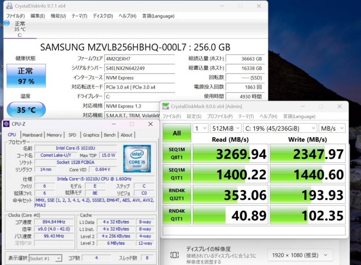Click the CPU name field Intel Core i5 10210U

[x=75, y=148]
